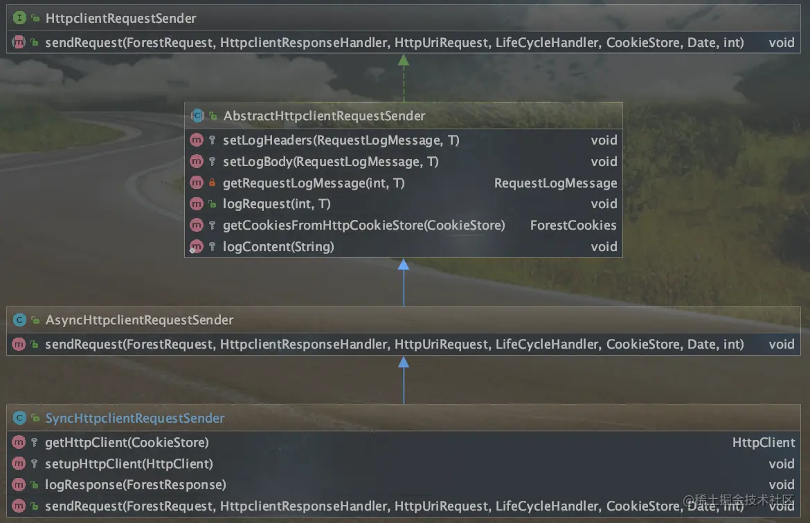Click the method icon next to logResponse
This screenshot has height=523, width=810.
[19, 485]
